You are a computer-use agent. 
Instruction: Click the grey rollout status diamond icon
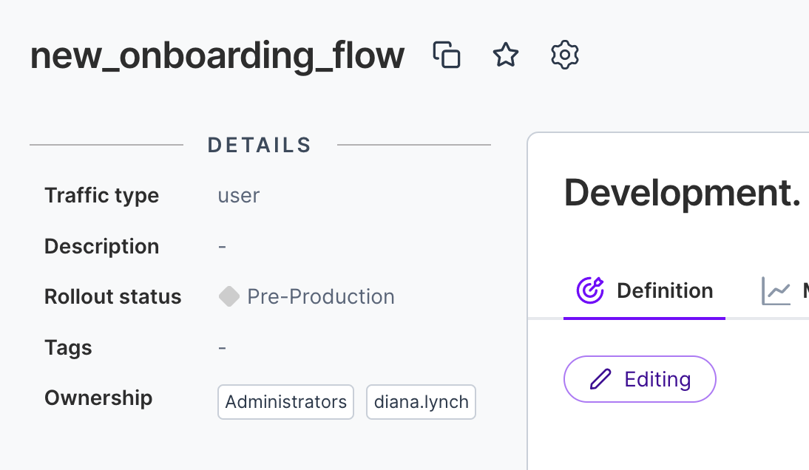(x=229, y=296)
